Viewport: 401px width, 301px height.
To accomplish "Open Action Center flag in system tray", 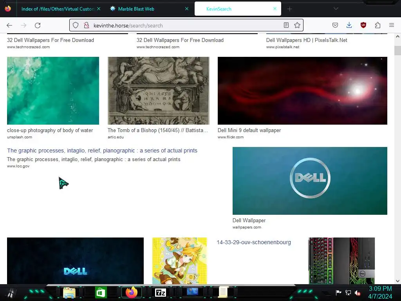I will pyautogui.click(x=338, y=292).
